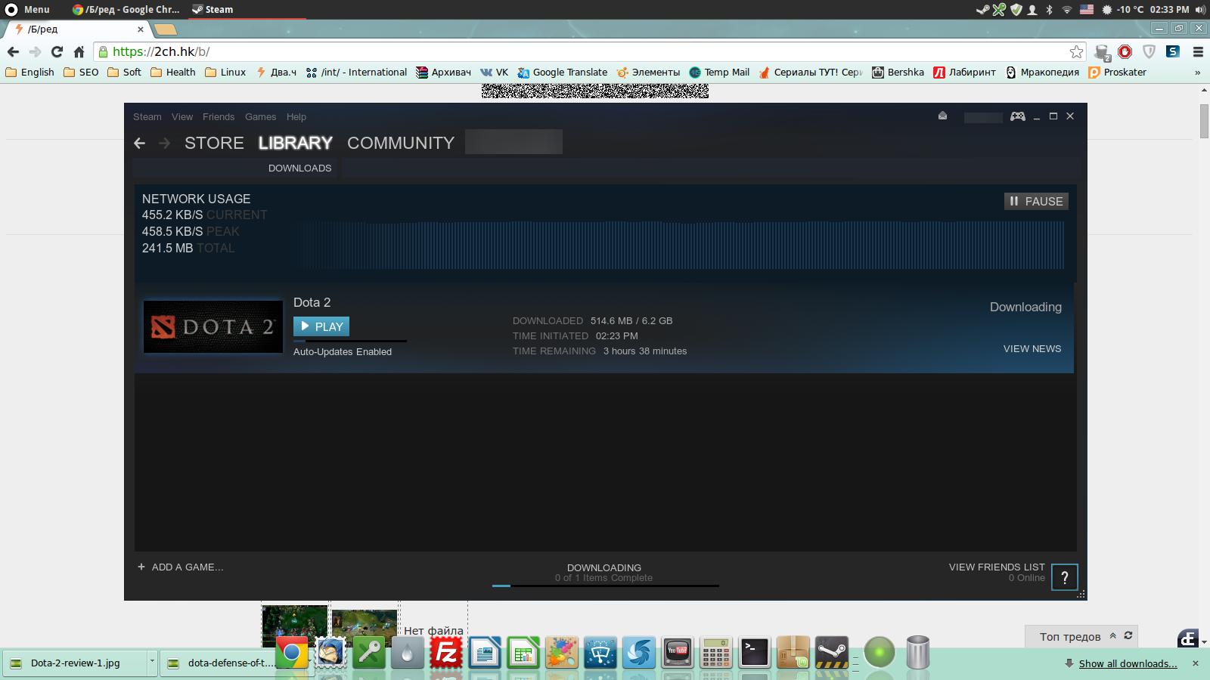Close the Chrome downloads bar
This screenshot has width=1210, height=680.
click(1196, 663)
